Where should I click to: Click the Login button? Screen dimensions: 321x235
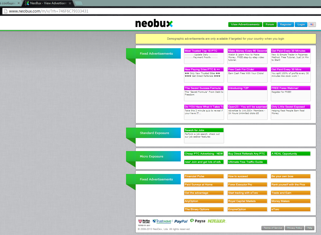[x=301, y=25]
